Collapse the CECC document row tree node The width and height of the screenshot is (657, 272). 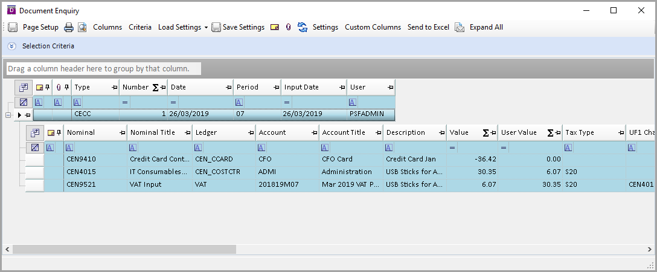click(x=8, y=114)
